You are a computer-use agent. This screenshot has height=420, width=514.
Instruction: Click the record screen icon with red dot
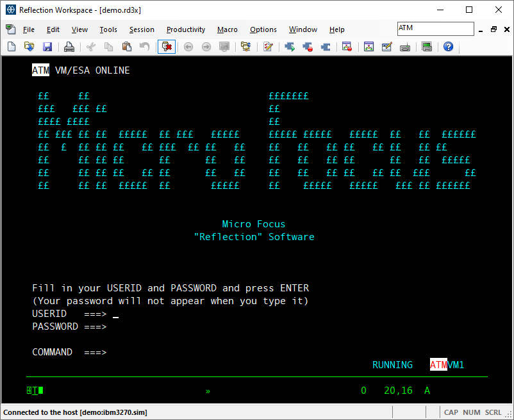point(347,47)
